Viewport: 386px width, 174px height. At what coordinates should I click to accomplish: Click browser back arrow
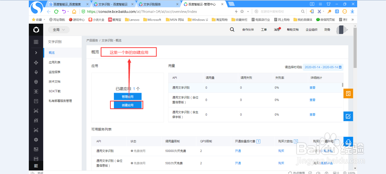49,12
